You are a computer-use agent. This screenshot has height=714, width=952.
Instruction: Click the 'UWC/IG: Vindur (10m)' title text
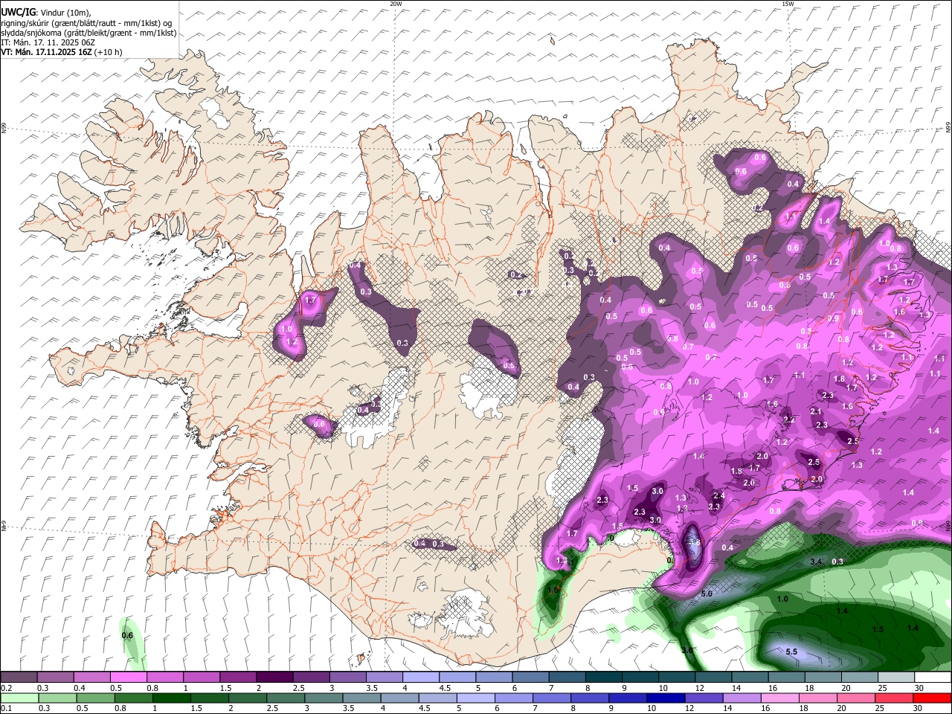(46, 13)
